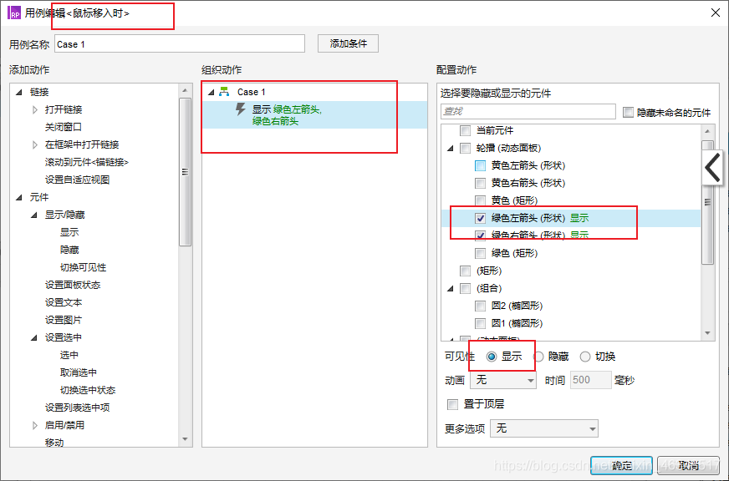The width and height of the screenshot is (729, 481).
Task: Click the 取消 button
Action: 689,466
